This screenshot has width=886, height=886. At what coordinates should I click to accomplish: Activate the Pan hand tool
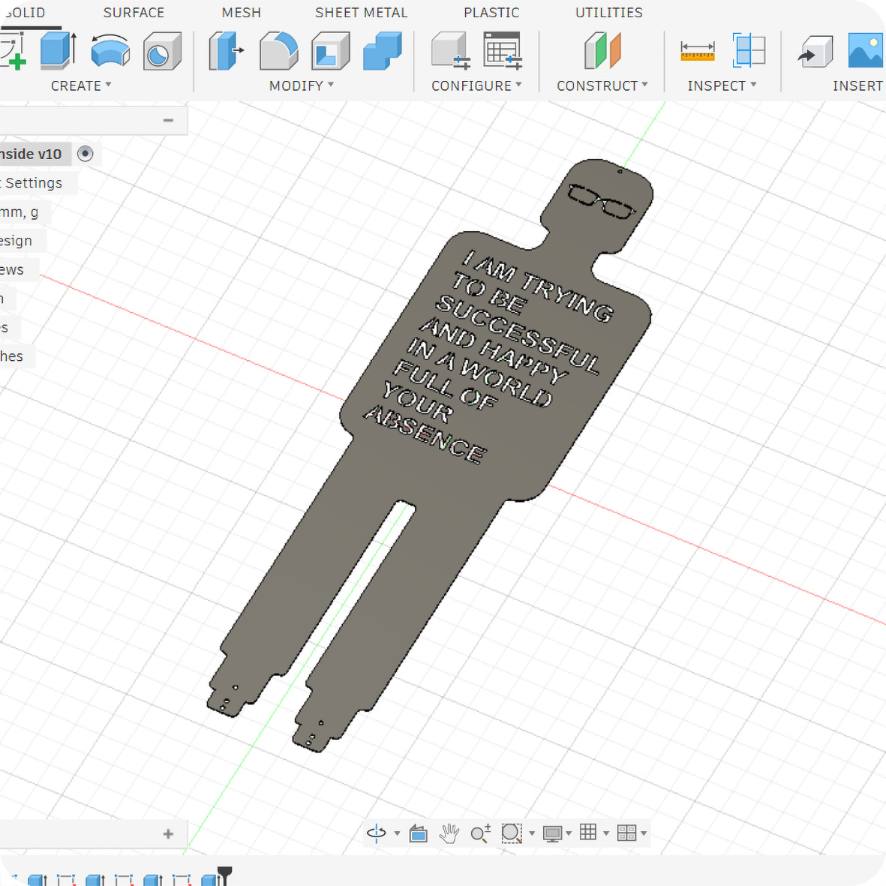[449, 833]
